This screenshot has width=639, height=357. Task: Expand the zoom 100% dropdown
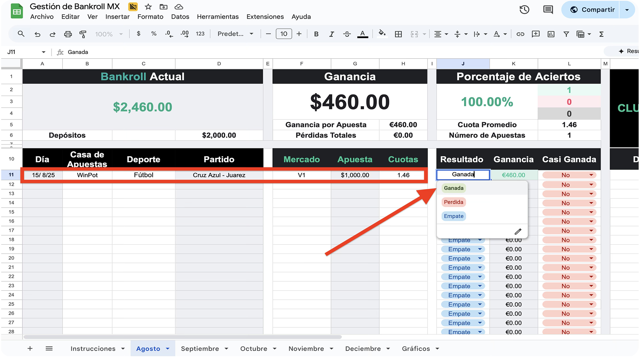point(109,34)
